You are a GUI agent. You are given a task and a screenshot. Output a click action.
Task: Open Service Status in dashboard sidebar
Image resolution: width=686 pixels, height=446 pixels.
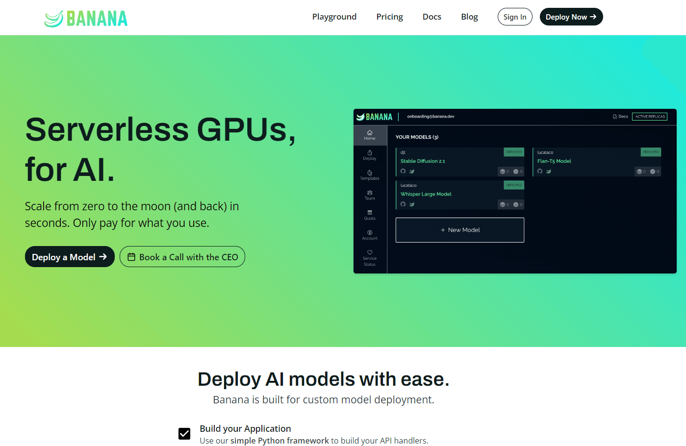(x=370, y=258)
